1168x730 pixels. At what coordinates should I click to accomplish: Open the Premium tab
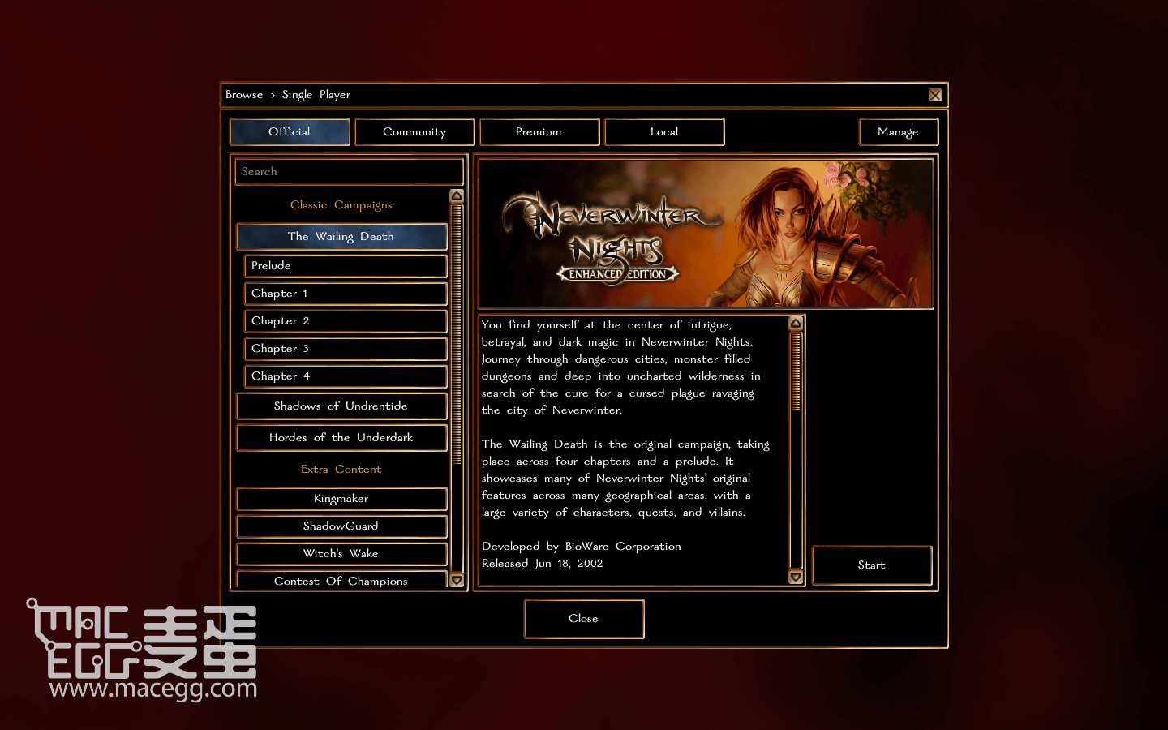(539, 131)
